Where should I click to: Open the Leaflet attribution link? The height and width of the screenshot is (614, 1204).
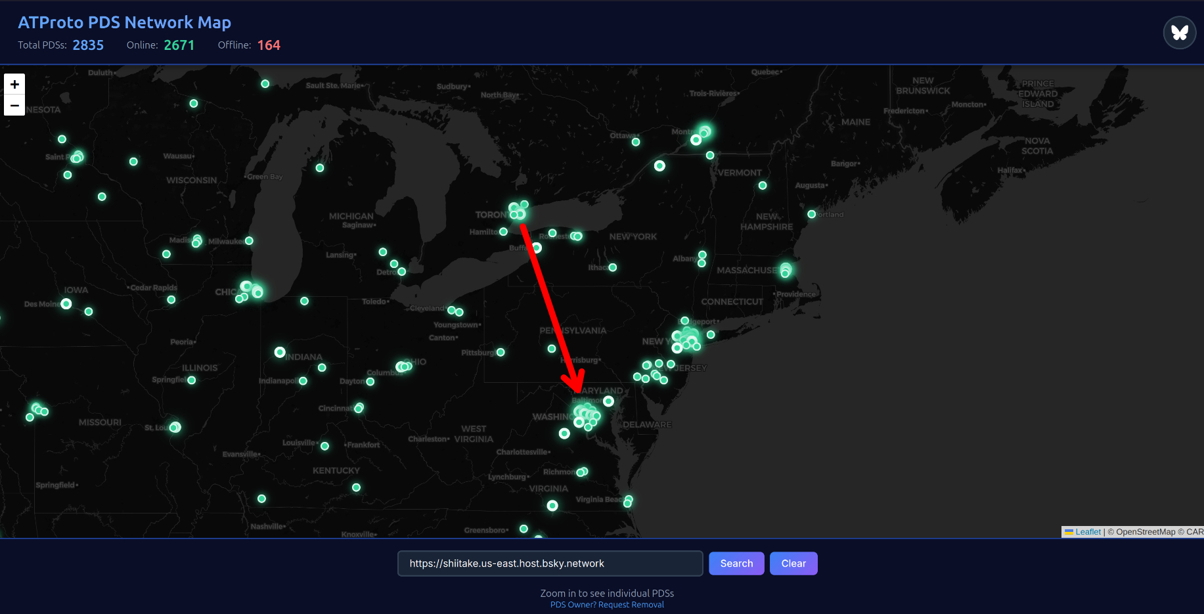coord(1087,532)
